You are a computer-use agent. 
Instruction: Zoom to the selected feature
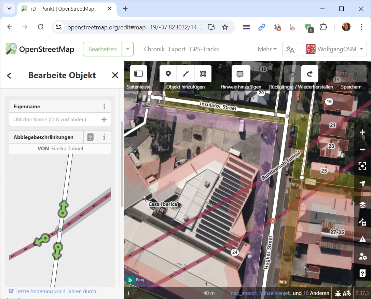362,166
